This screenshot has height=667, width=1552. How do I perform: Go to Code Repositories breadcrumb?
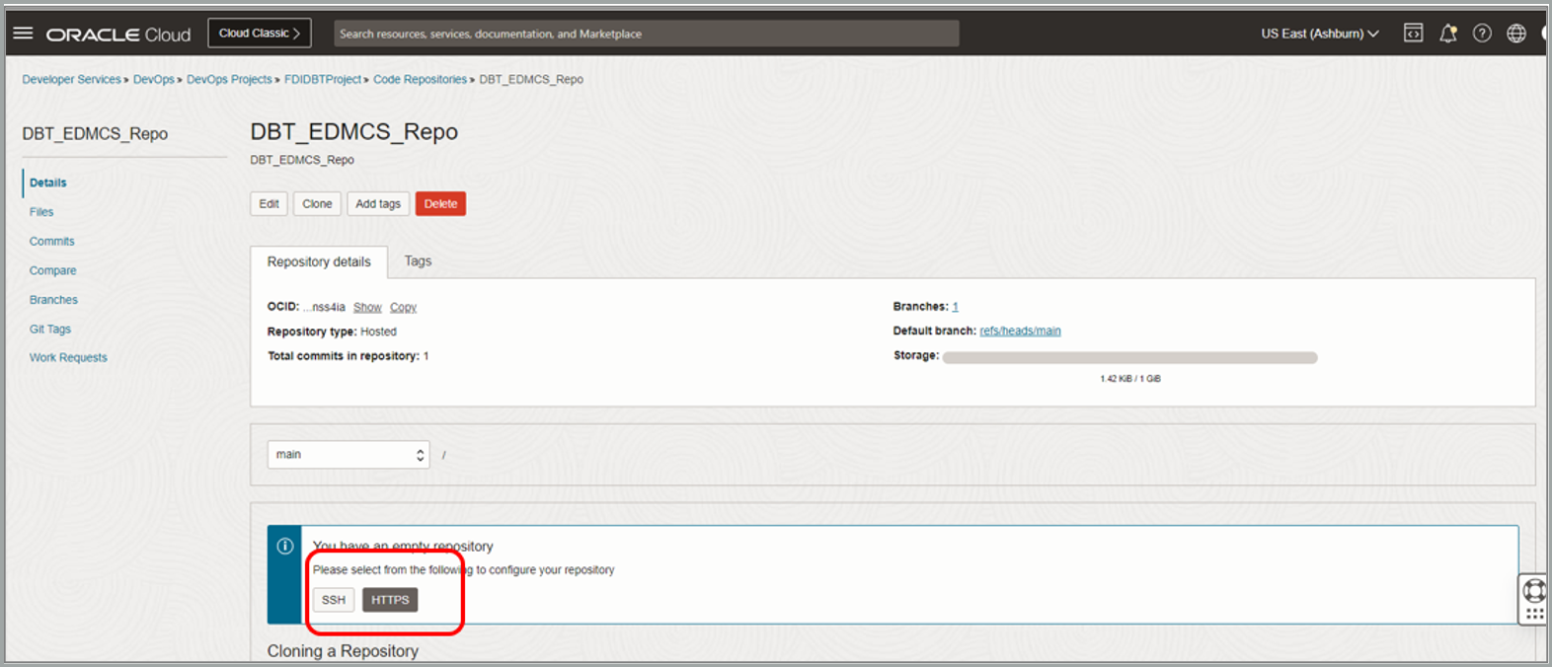420,80
